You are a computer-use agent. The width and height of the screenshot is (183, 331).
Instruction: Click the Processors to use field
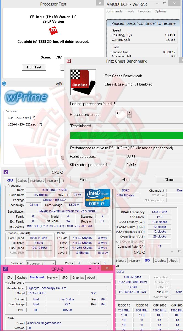tap(121, 114)
